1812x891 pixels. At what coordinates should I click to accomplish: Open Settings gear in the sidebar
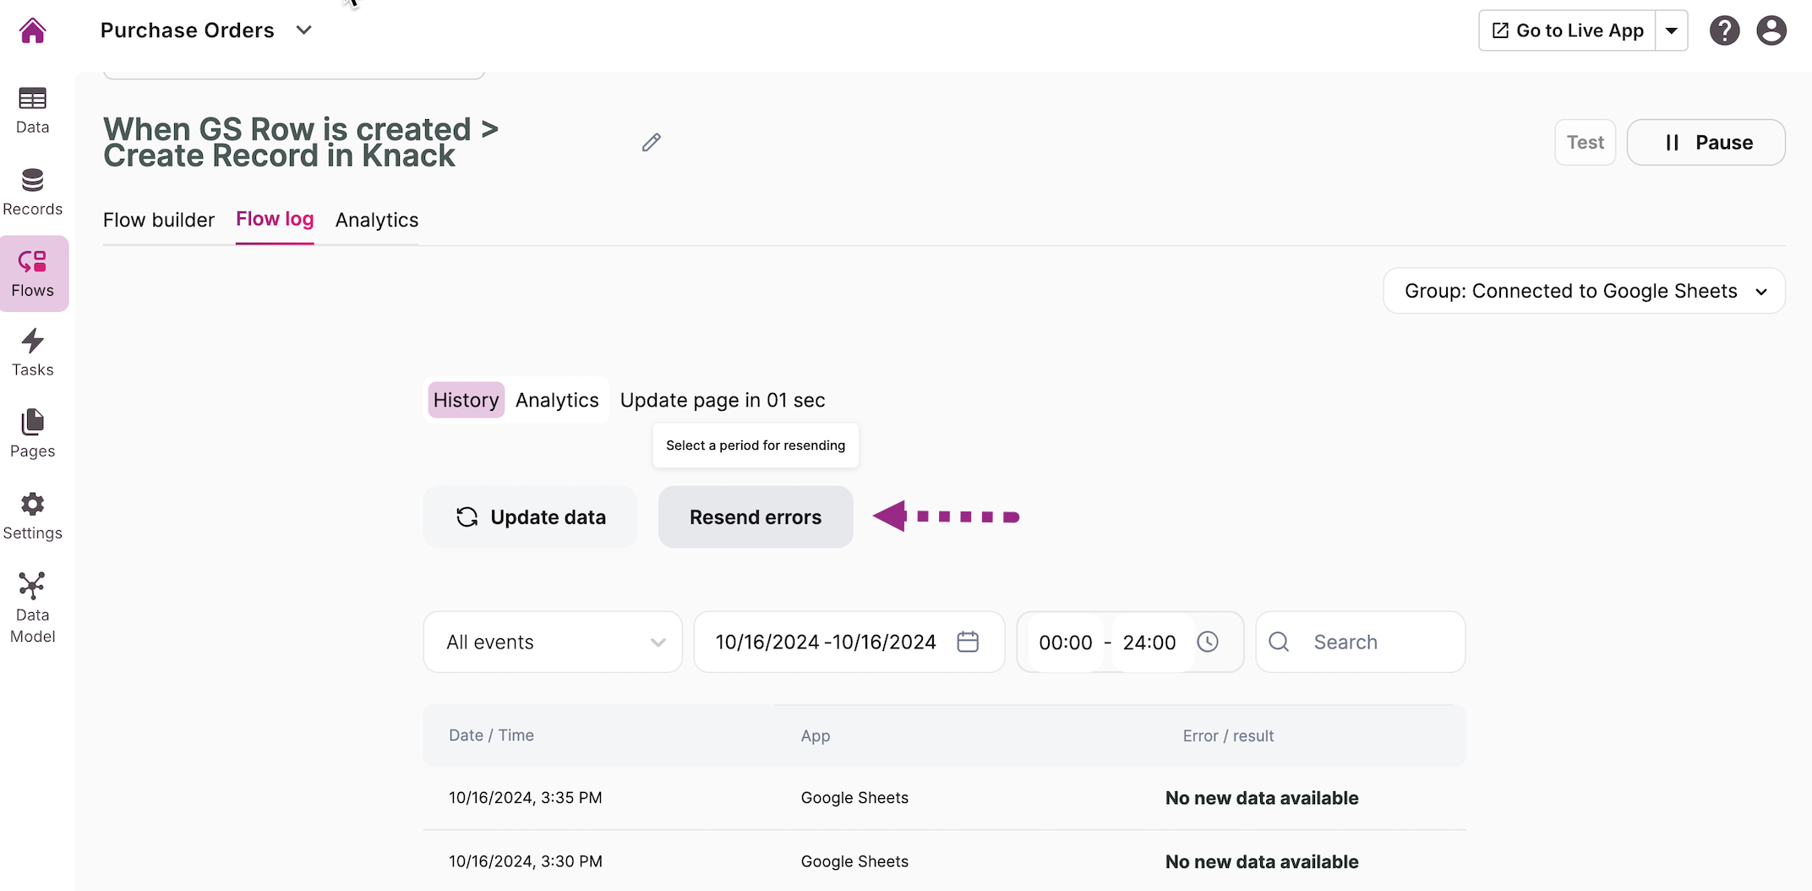click(32, 516)
